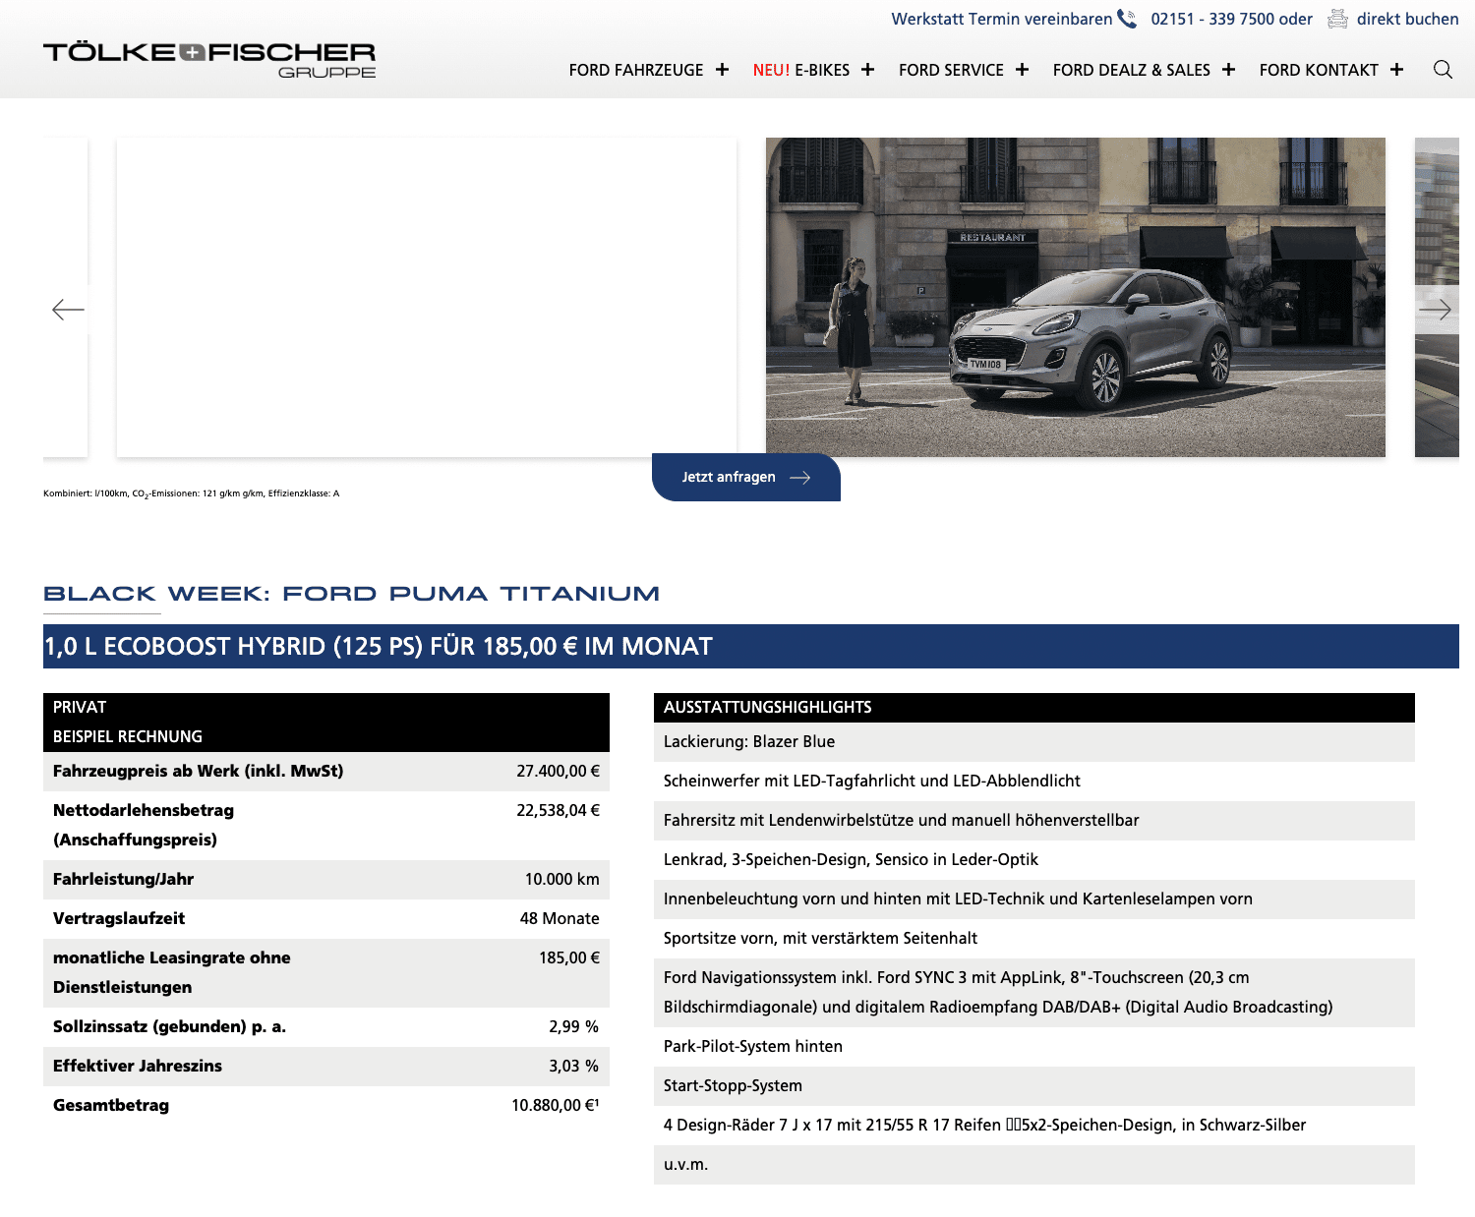Click the Kombiniert CO2-Emissionen footnote

[x=191, y=493]
